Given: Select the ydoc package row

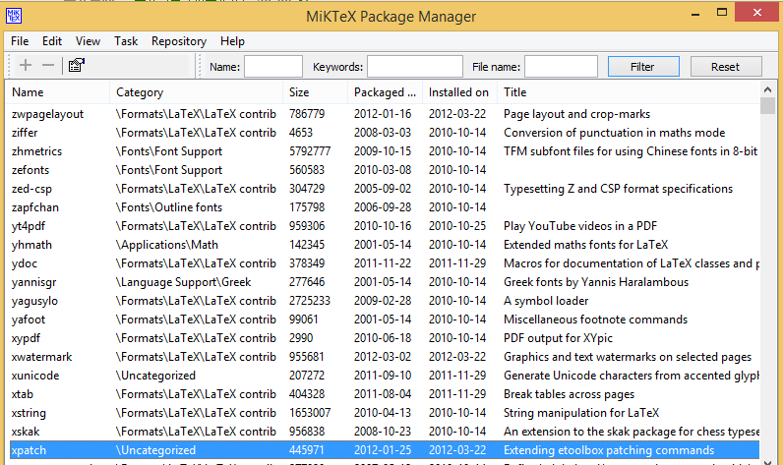Looking at the screenshot, I should [x=385, y=263].
